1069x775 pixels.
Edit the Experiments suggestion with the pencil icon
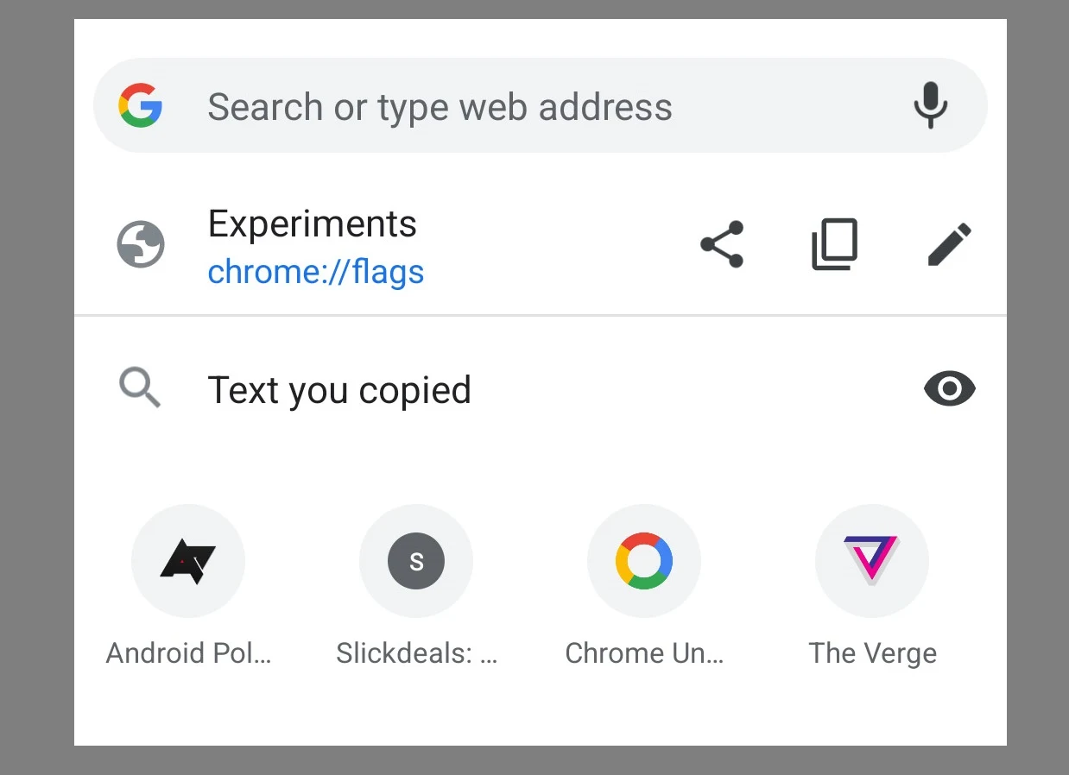click(x=949, y=244)
